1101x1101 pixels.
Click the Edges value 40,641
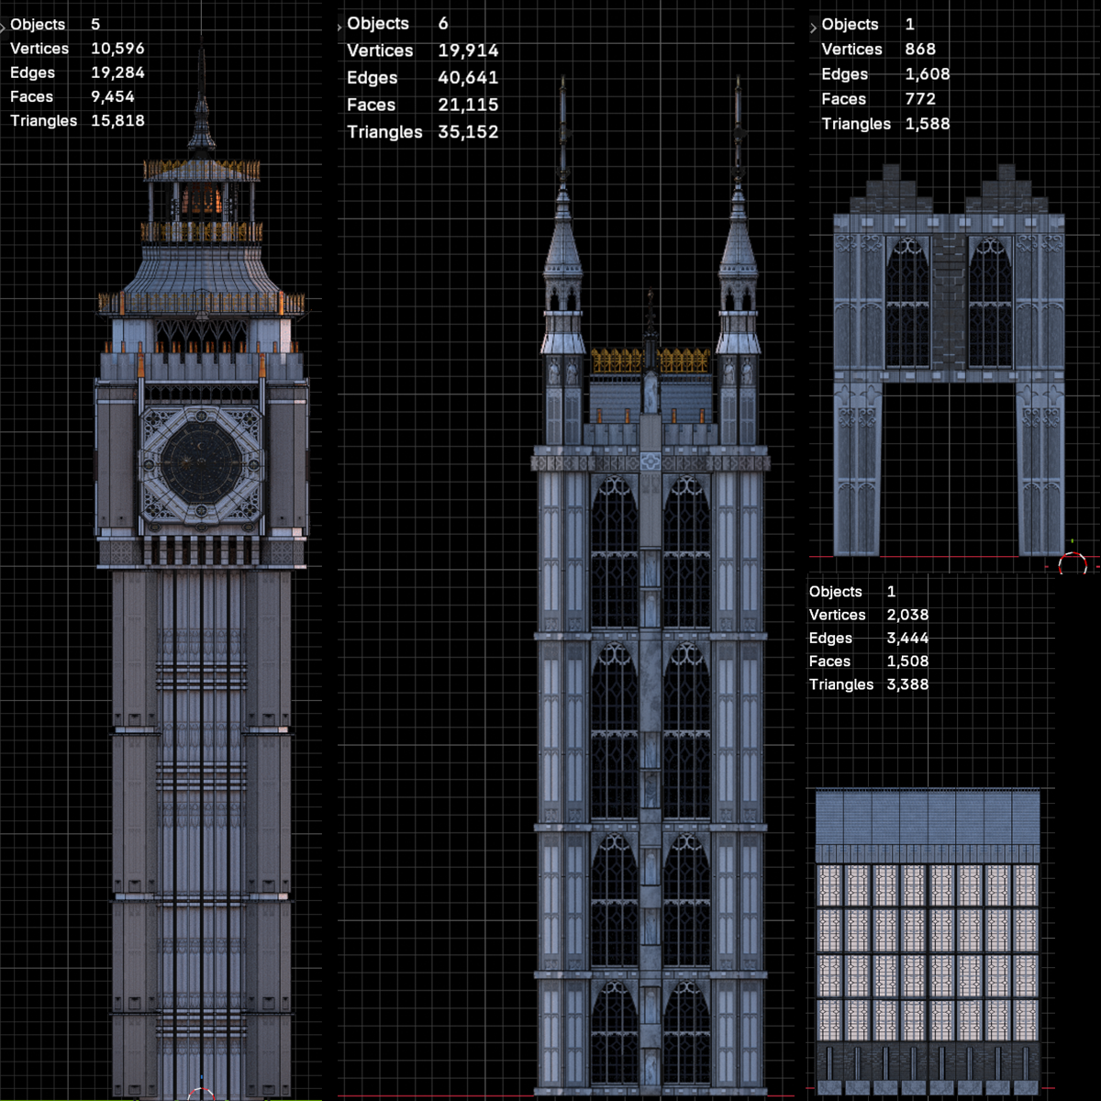pyautogui.click(x=468, y=78)
